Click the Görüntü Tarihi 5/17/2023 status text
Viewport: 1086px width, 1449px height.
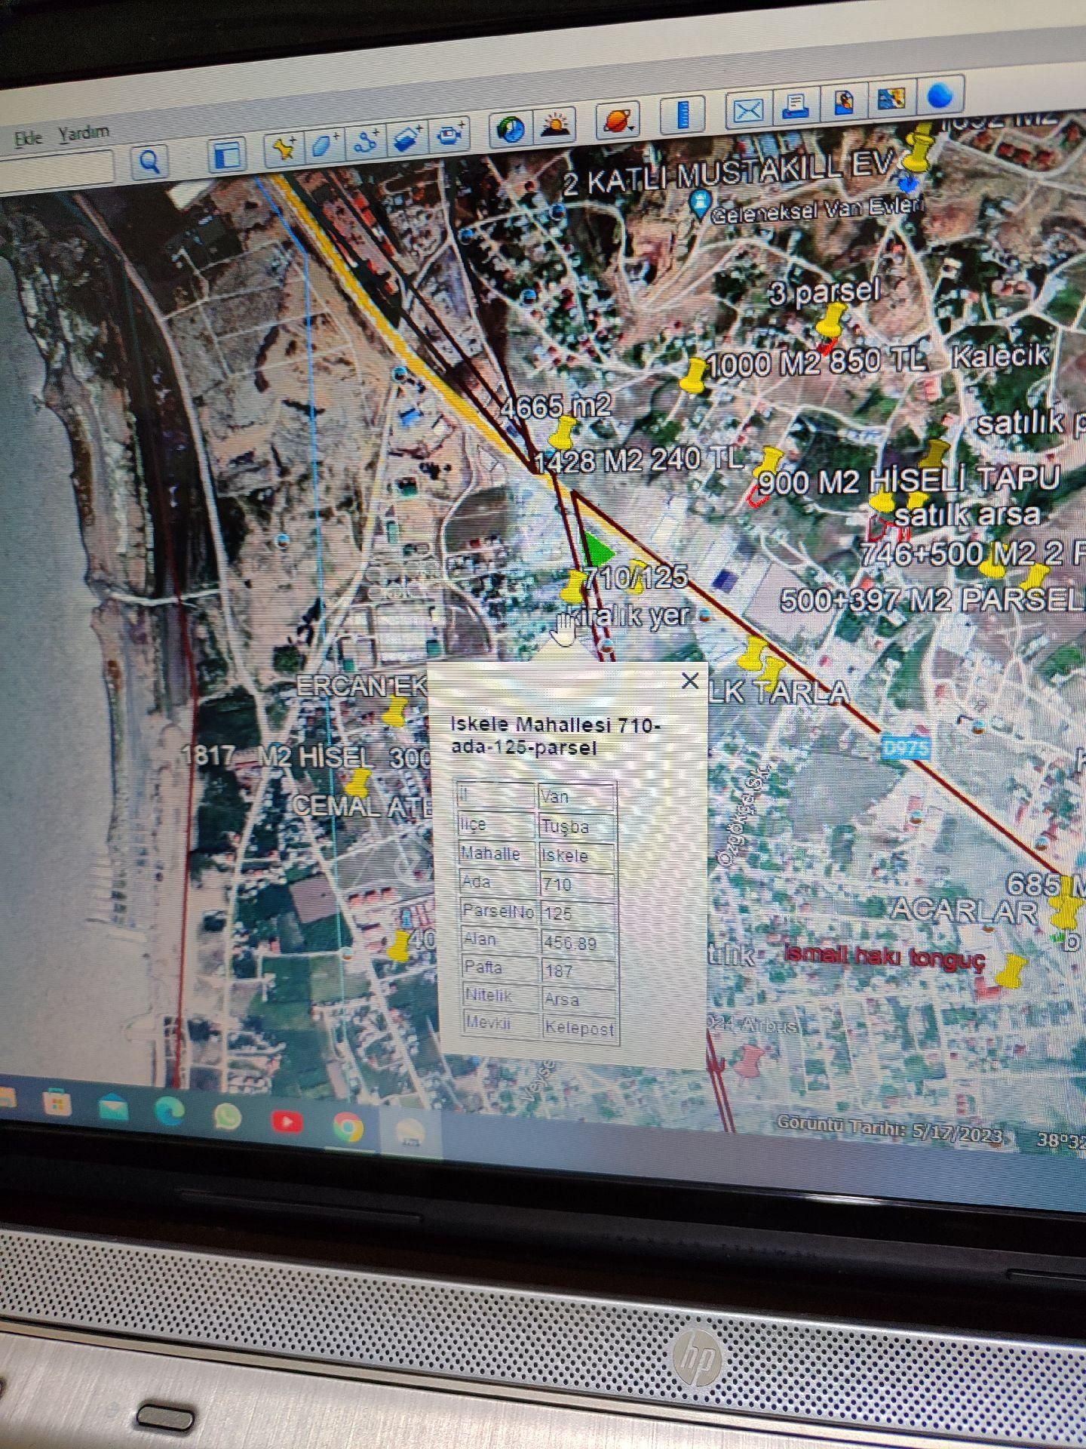890,1129
